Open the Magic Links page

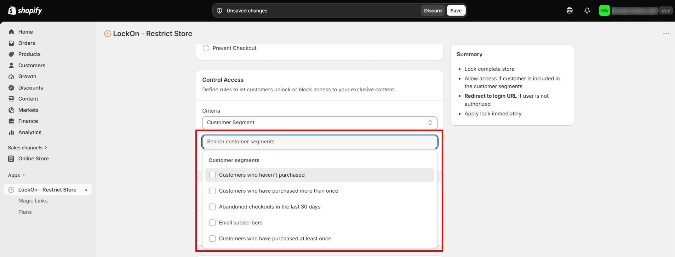(33, 201)
